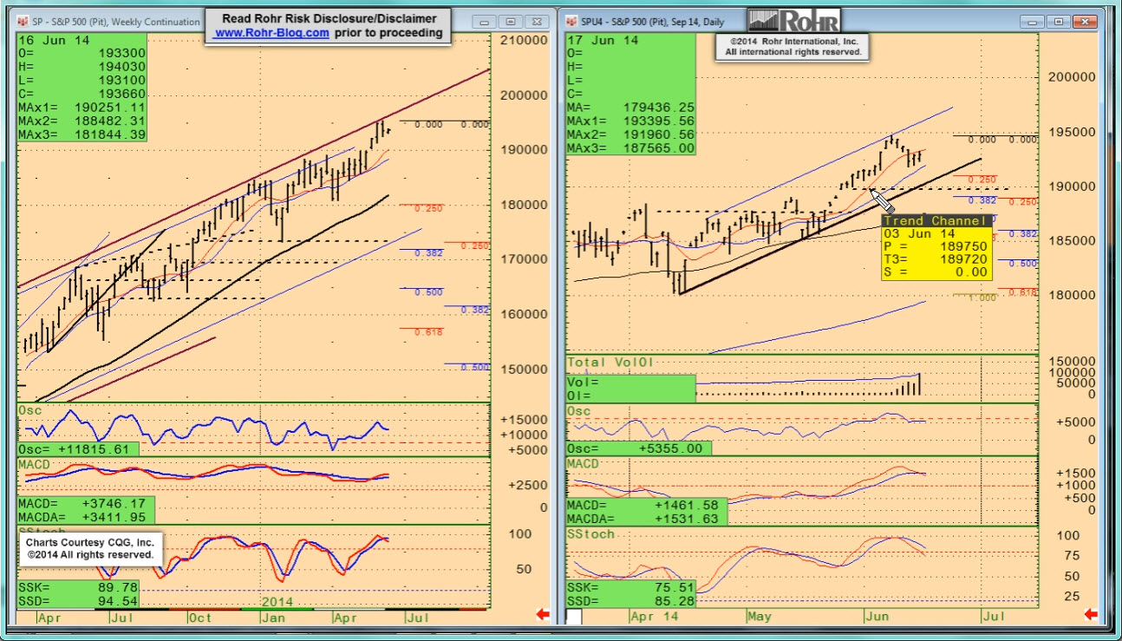Click the Rohr logo above the daily chart
The height and width of the screenshot is (641, 1122).
[x=793, y=21]
